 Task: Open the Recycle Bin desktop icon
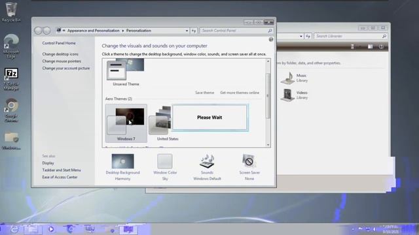[11, 12]
